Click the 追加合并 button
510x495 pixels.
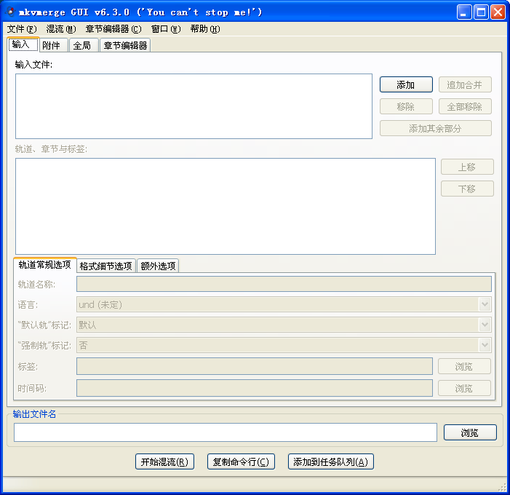465,84
